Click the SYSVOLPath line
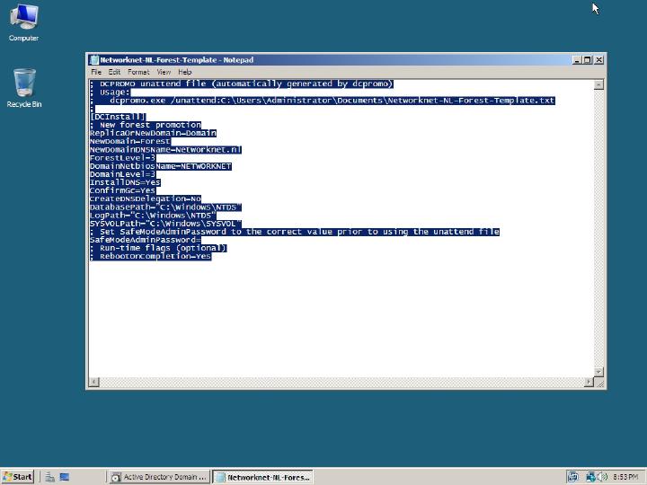The image size is (647, 485). 165,224
